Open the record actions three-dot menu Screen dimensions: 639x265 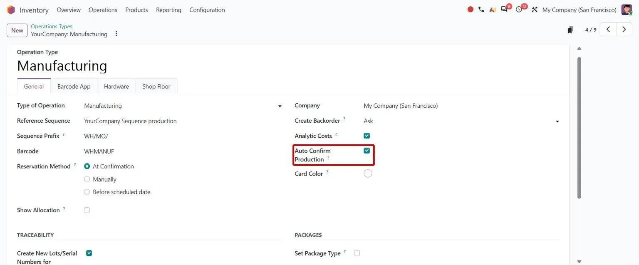(x=116, y=34)
